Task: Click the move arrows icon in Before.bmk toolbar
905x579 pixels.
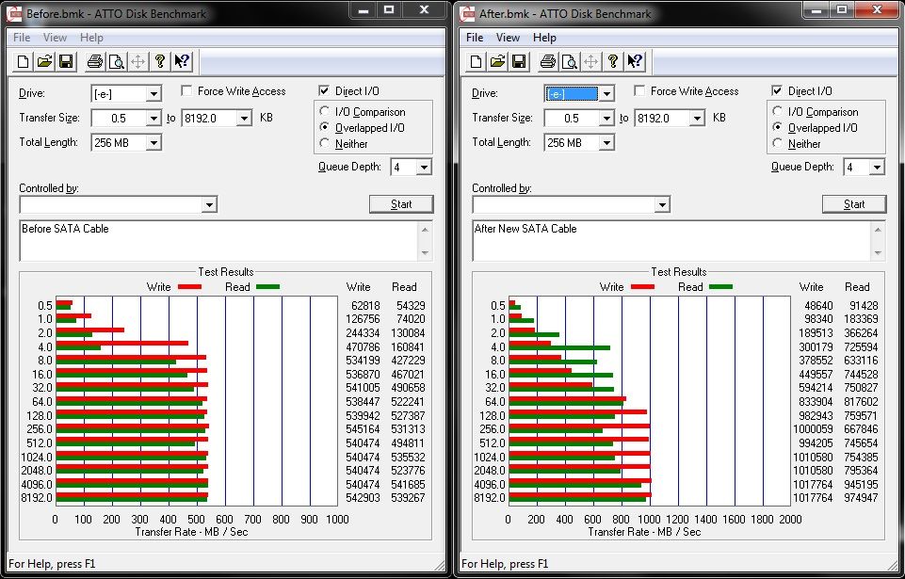Action: pos(137,61)
